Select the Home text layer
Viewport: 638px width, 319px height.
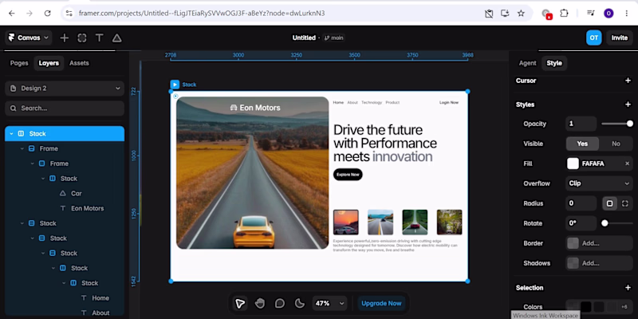click(x=100, y=298)
